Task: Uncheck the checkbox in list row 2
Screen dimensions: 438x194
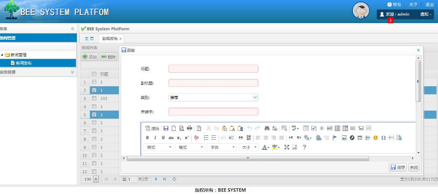Action: click(x=94, y=90)
